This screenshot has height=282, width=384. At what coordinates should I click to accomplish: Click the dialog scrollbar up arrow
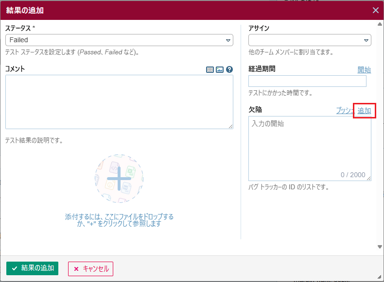[x=380, y=24]
